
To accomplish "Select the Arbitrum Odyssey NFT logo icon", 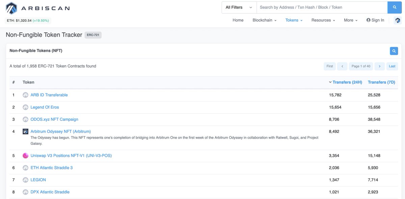I will 25,132.
